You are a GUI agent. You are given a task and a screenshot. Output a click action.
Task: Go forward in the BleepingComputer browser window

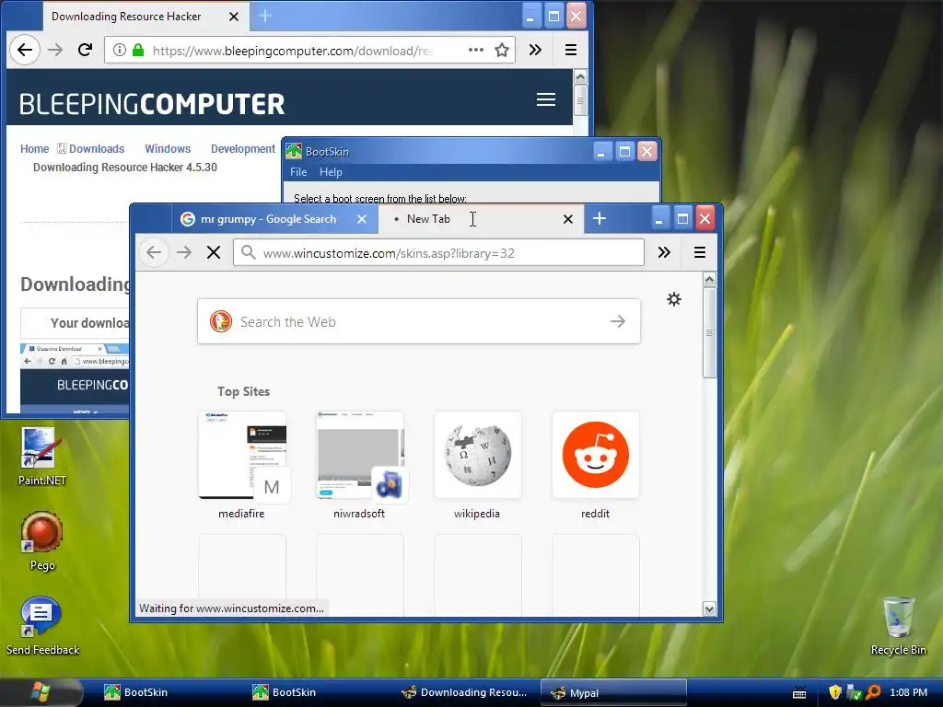tap(55, 50)
